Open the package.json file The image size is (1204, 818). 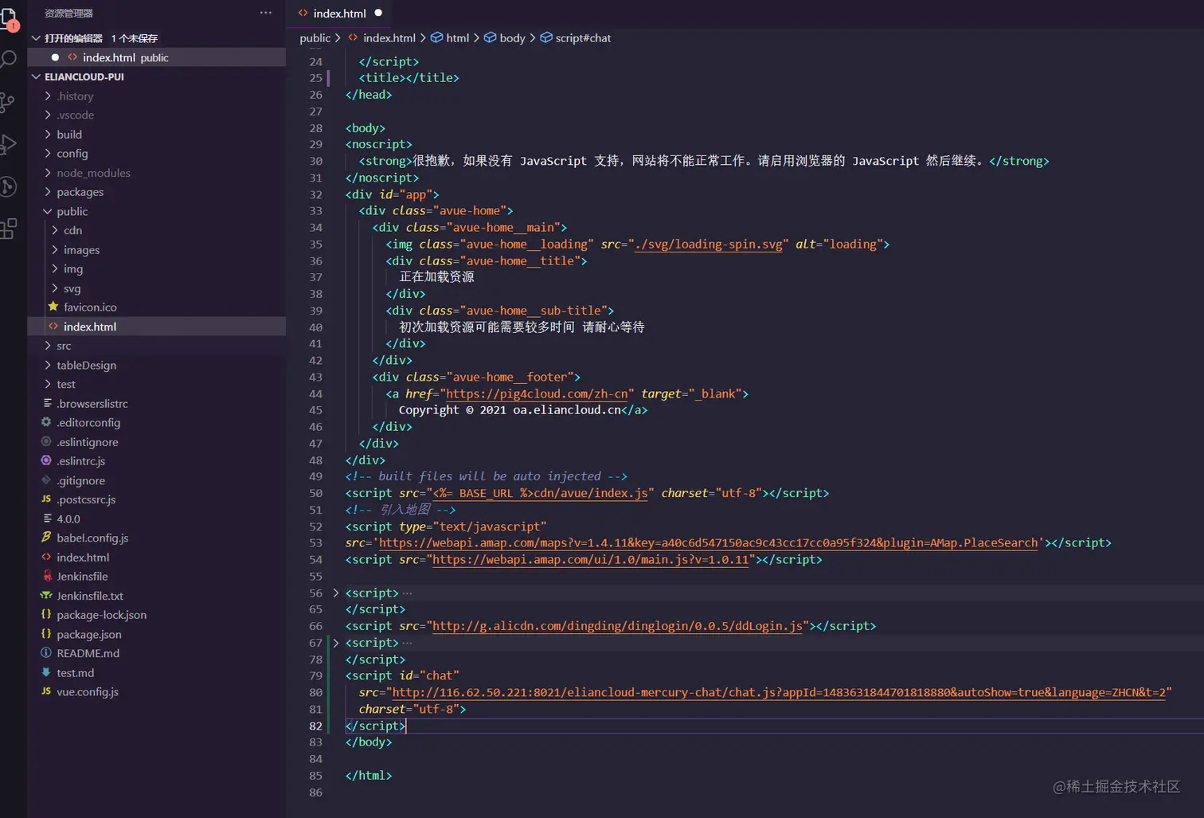point(89,635)
